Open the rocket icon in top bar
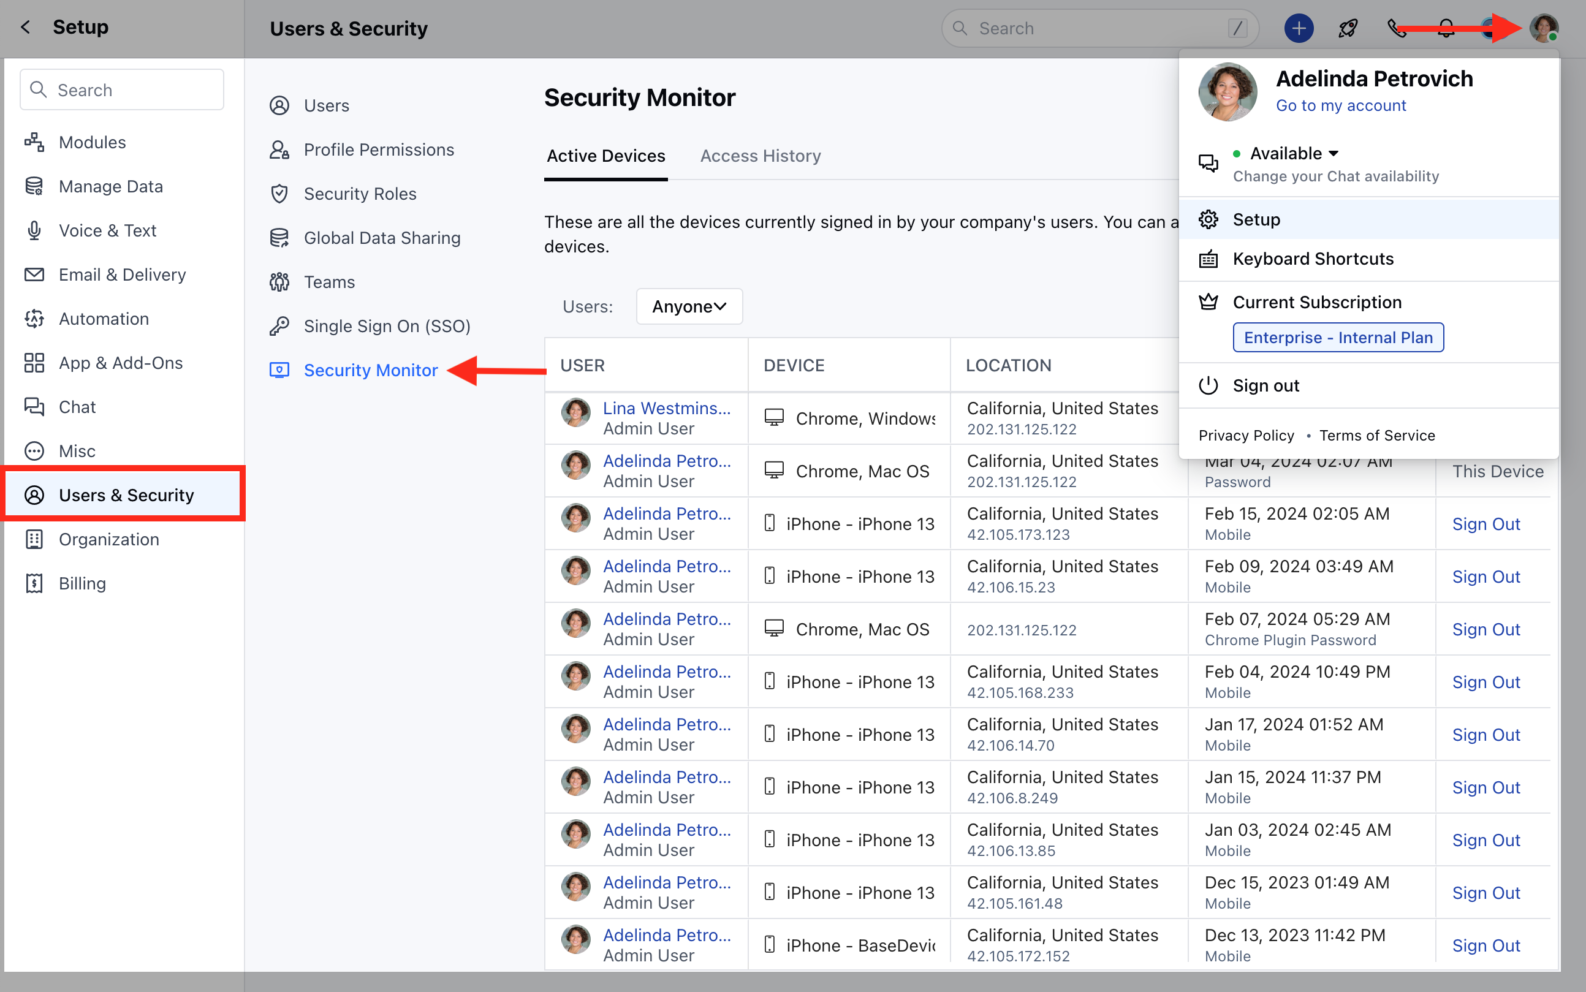The image size is (1586, 992). (1348, 28)
